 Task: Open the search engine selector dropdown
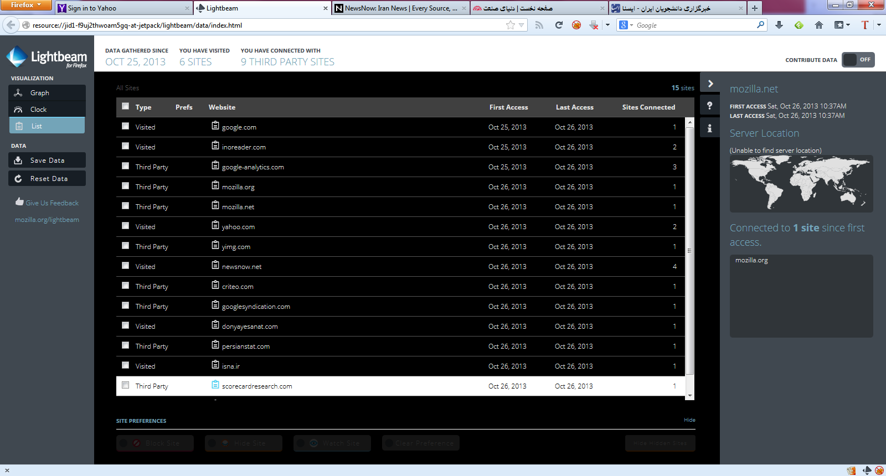pyautogui.click(x=626, y=25)
